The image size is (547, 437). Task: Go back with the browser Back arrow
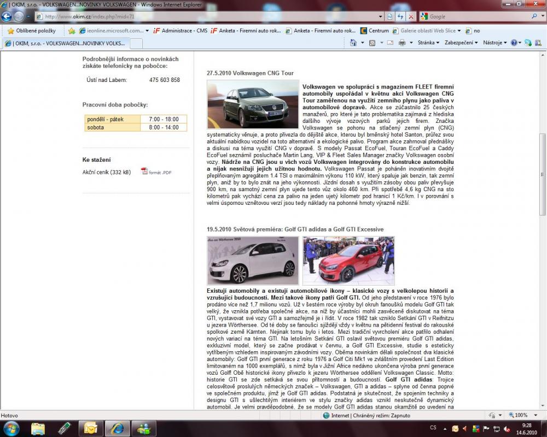[x=7, y=16]
